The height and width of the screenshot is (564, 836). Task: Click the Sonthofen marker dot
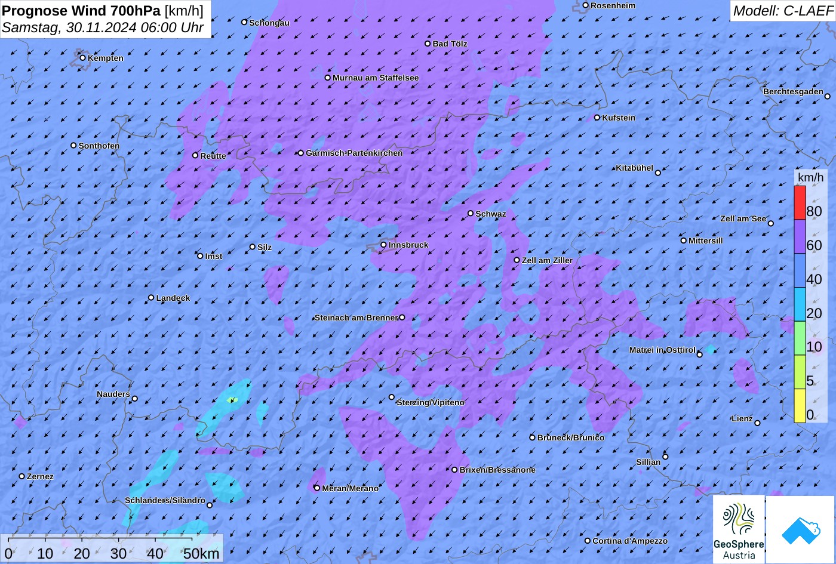74,146
